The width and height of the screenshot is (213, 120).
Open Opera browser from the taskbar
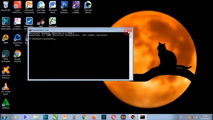[x=113, y=117]
